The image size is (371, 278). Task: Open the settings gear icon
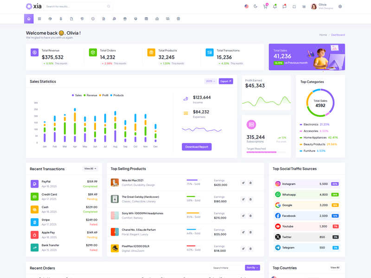click(x=340, y=6)
